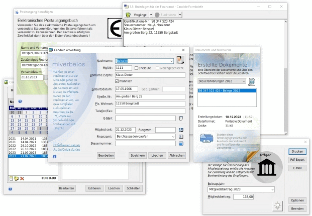Click the Drucken button
The height and width of the screenshot is (216, 312).
pos(296,151)
